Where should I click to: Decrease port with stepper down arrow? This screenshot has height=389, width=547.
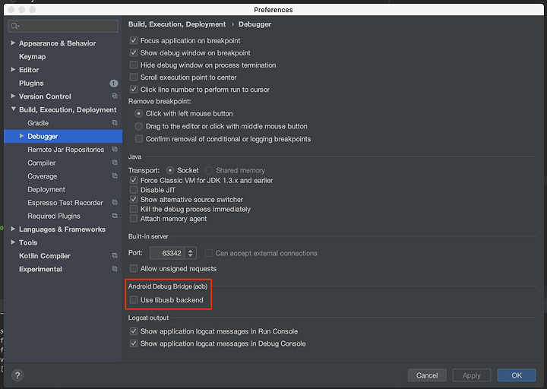pos(191,256)
